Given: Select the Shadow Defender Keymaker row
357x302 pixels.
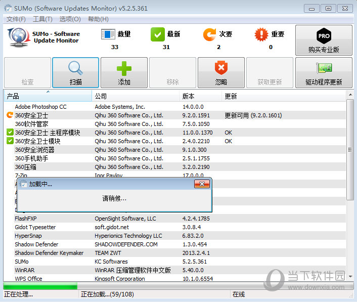Looking at the screenshot, I should 174,253.
